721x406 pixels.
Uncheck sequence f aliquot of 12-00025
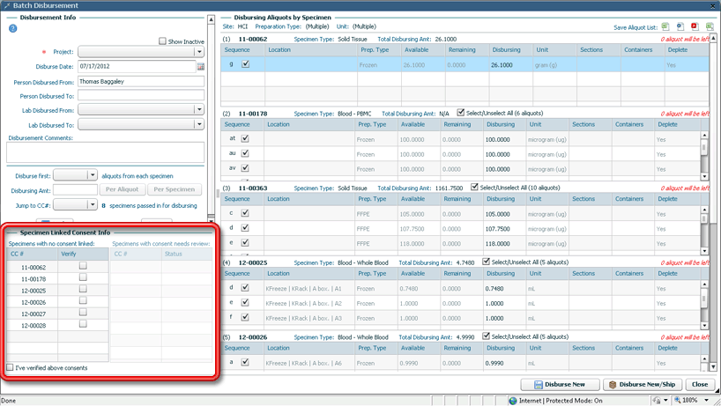tap(245, 317)
